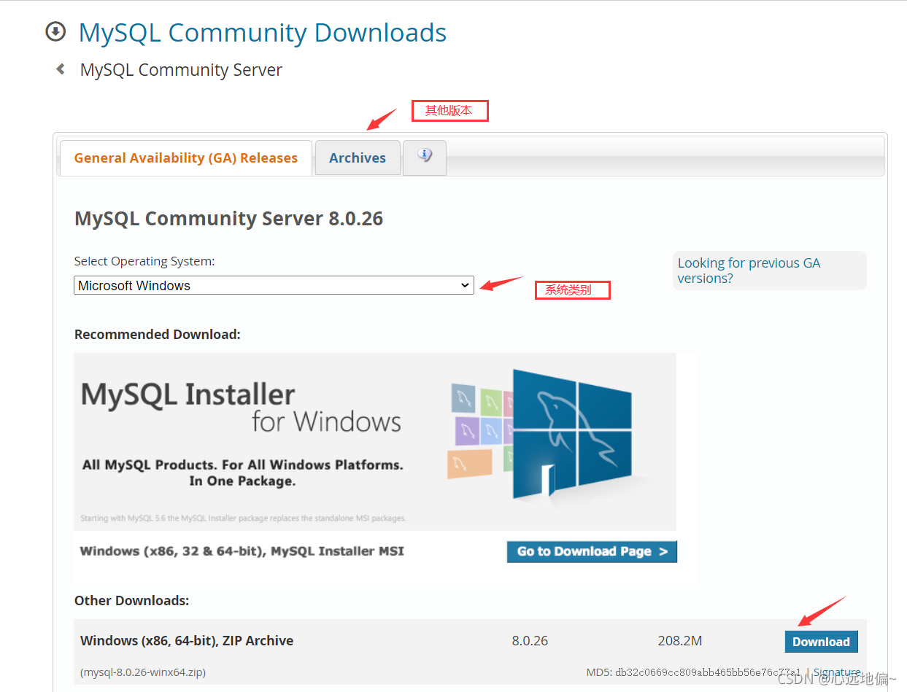Click the red arrow pointing at Archives tab
907x692 pixels.
point(381,119)
